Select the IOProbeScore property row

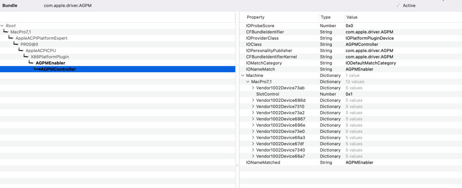click(x=351, y=26)
